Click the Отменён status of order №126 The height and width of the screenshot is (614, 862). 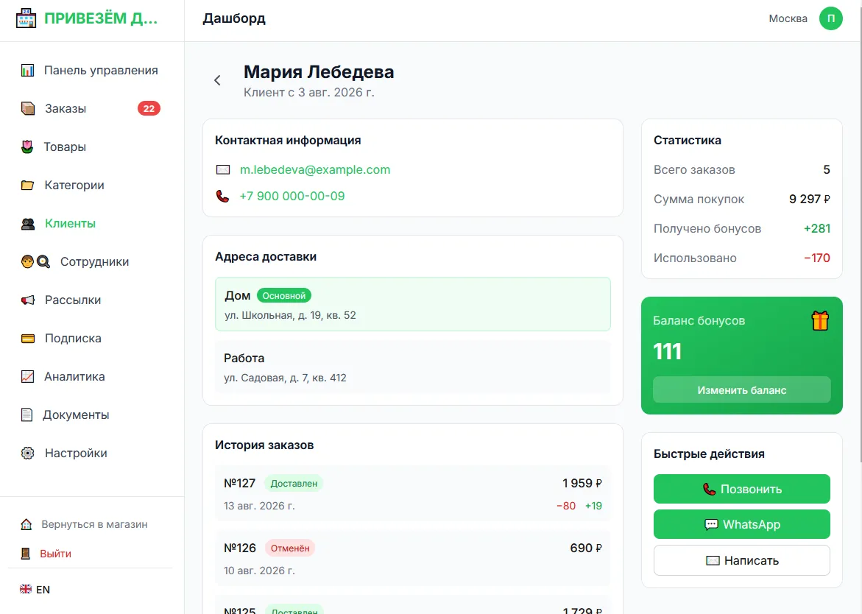[x=290, y=548]
